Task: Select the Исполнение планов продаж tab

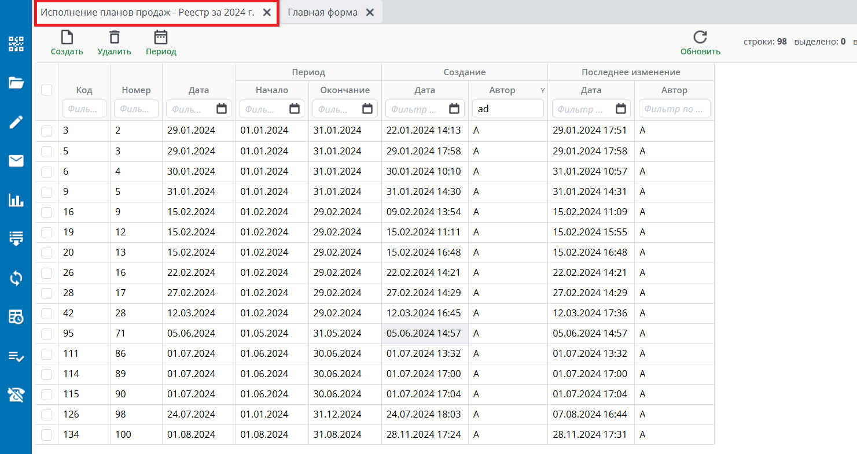Action: pyautogui.click(x=147, y=13)
